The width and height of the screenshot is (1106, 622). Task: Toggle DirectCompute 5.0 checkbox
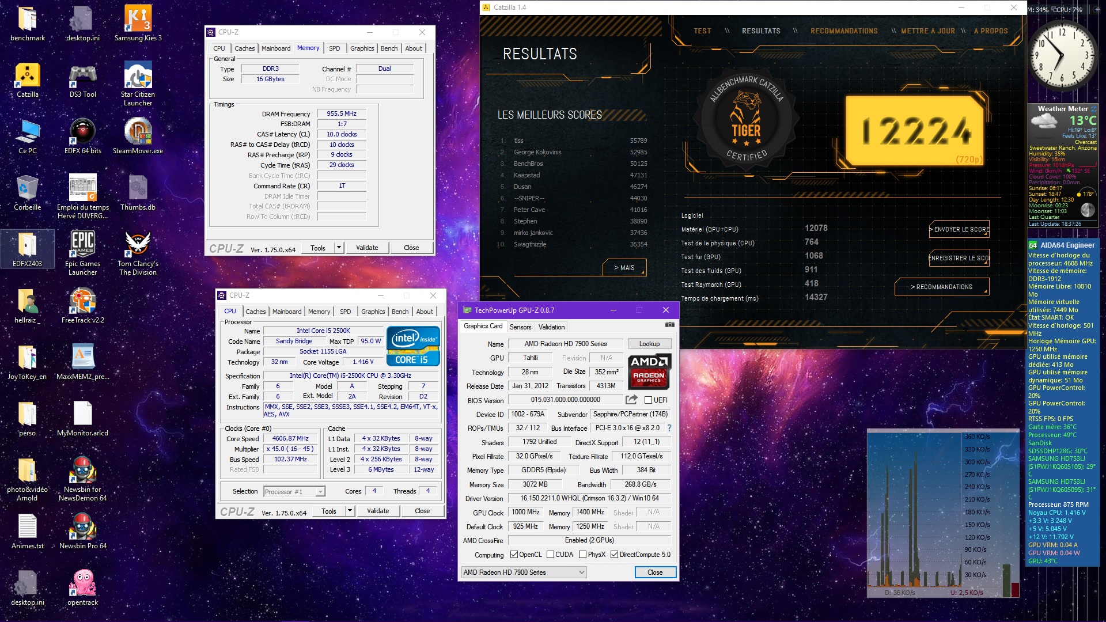615,555
